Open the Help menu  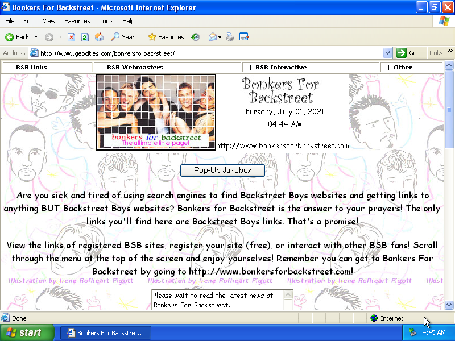pos(129,21)
